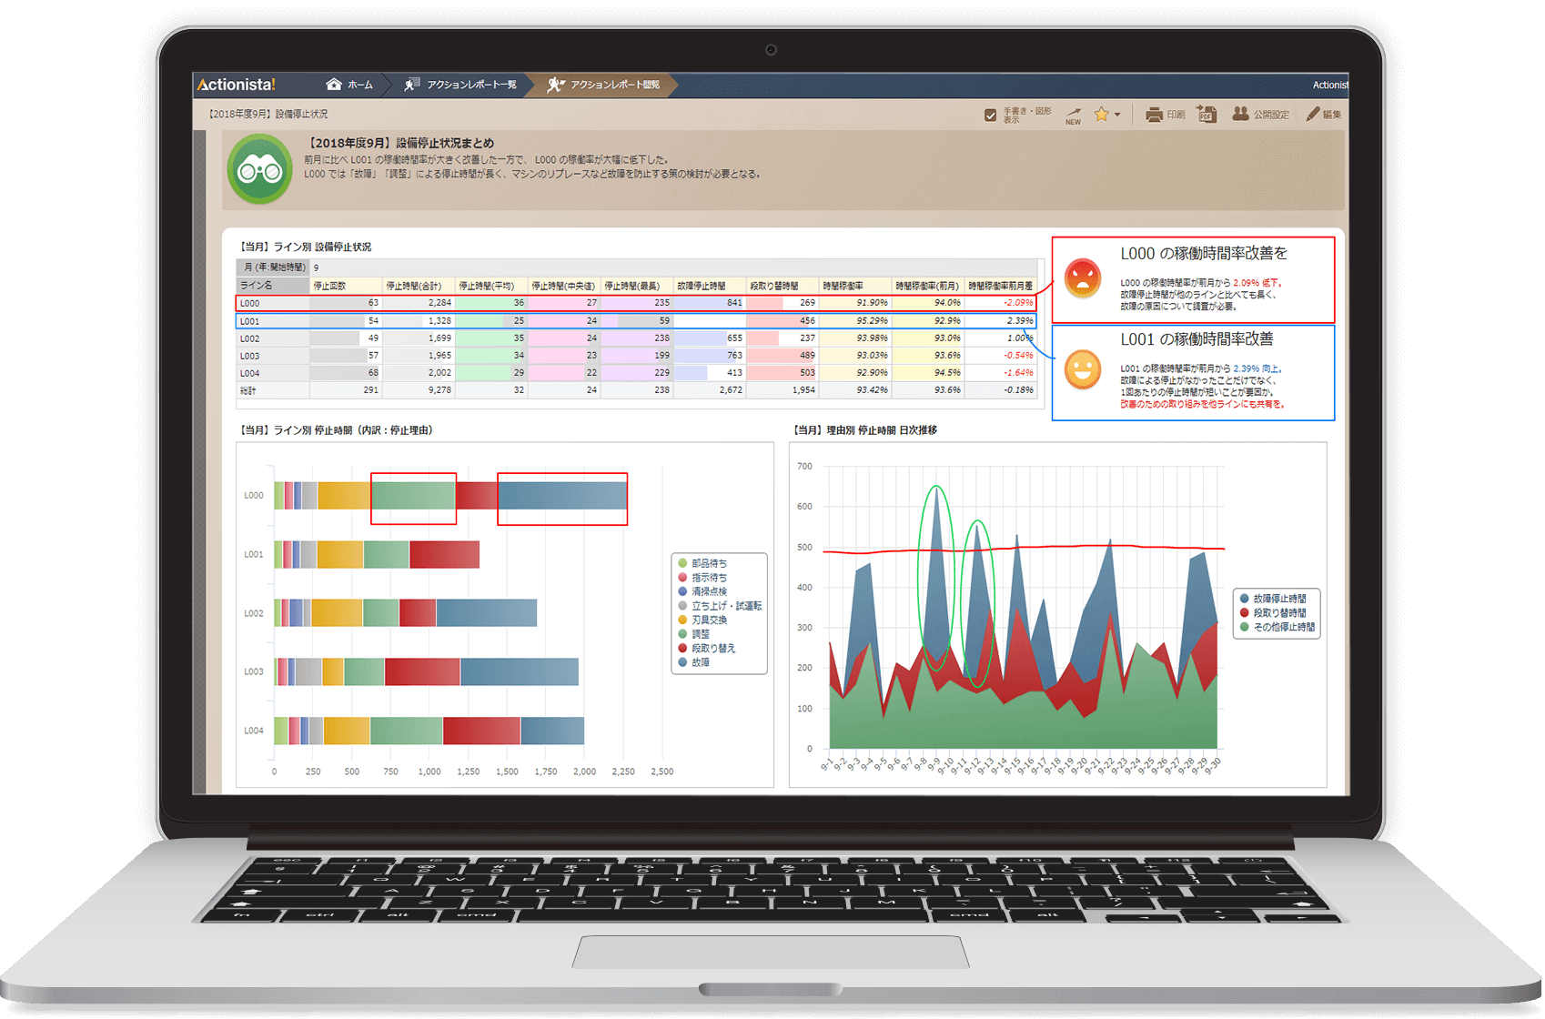Click the yellow star favorite icon
The image size is (1545, 1019).
coord(1101,115)
